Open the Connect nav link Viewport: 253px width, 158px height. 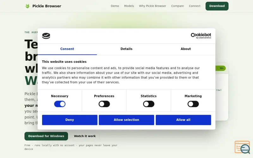194,6
